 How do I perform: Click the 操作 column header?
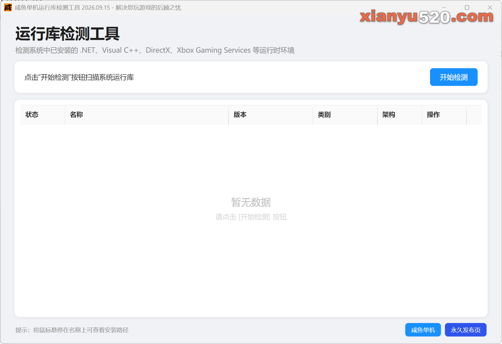pyautogui.click(x=444, y=115)
